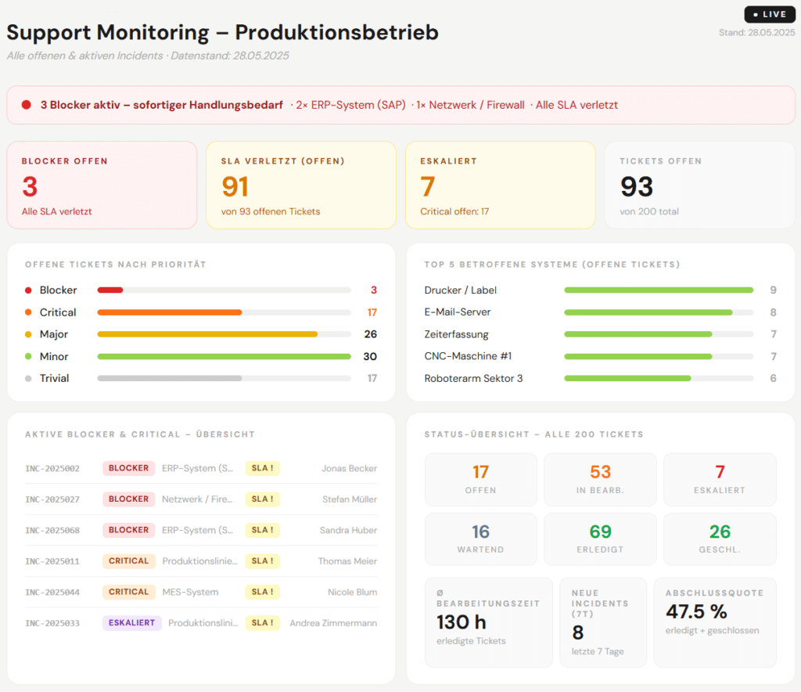801x692 pixels.
Task: Click the Major priority progress bar
Action: (x=224, y=334)
